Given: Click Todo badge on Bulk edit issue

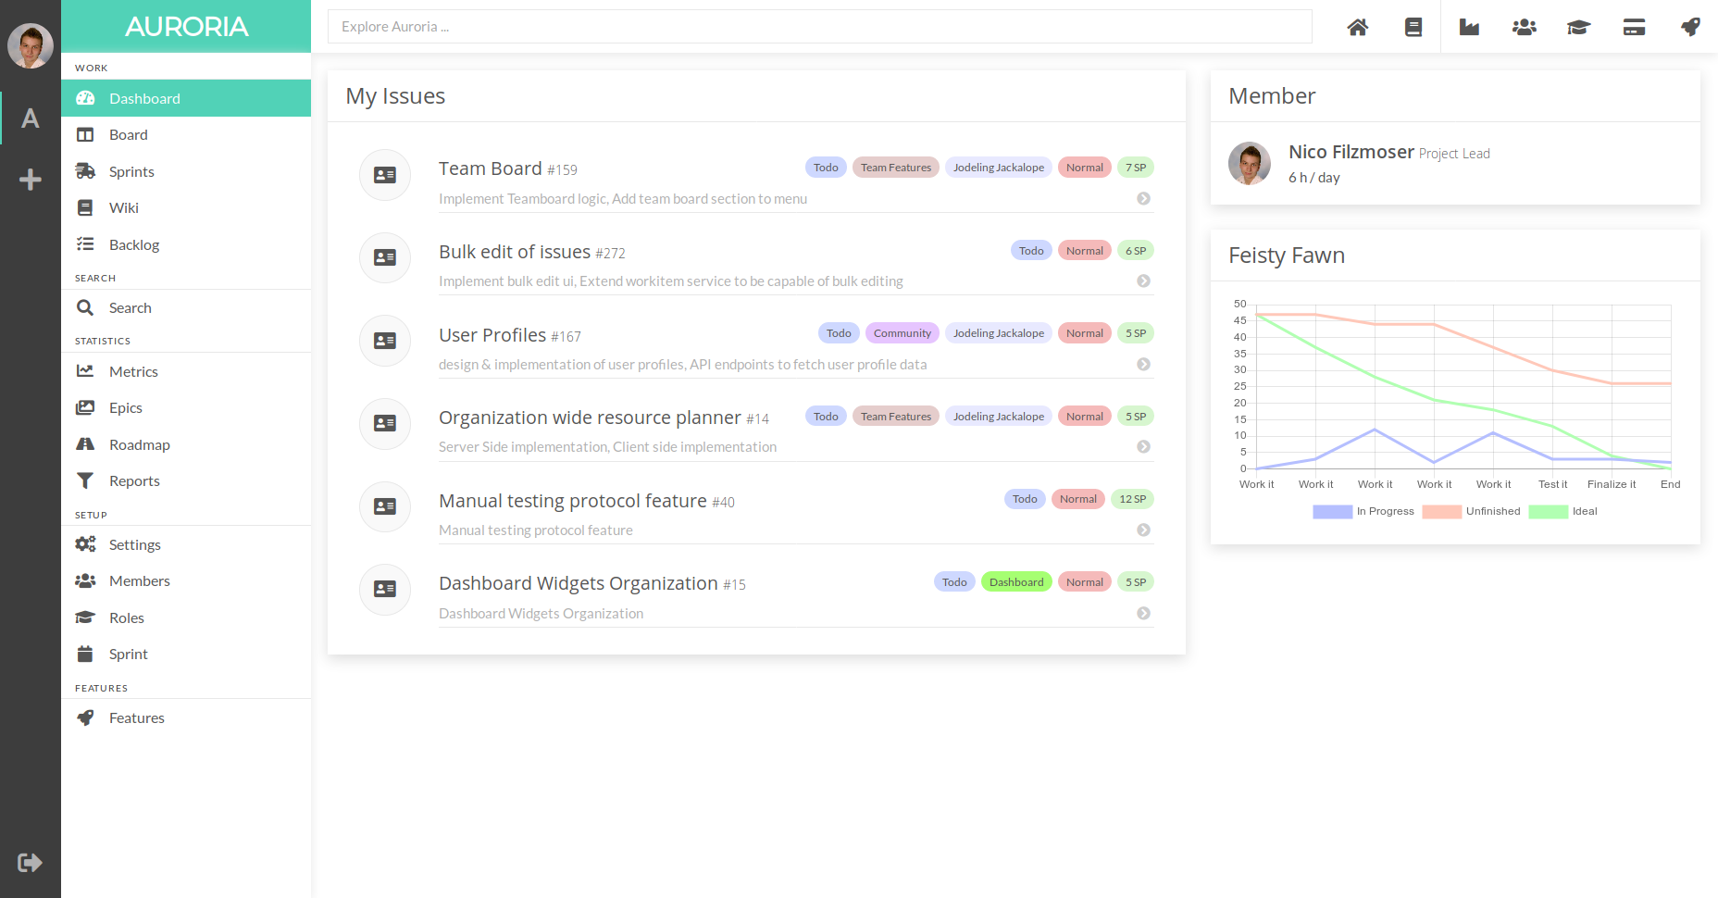Looking at the screenshot, I should coord(1031,251).
